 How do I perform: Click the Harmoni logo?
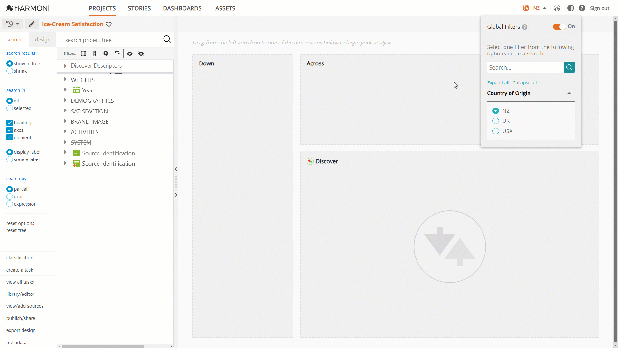28,8
